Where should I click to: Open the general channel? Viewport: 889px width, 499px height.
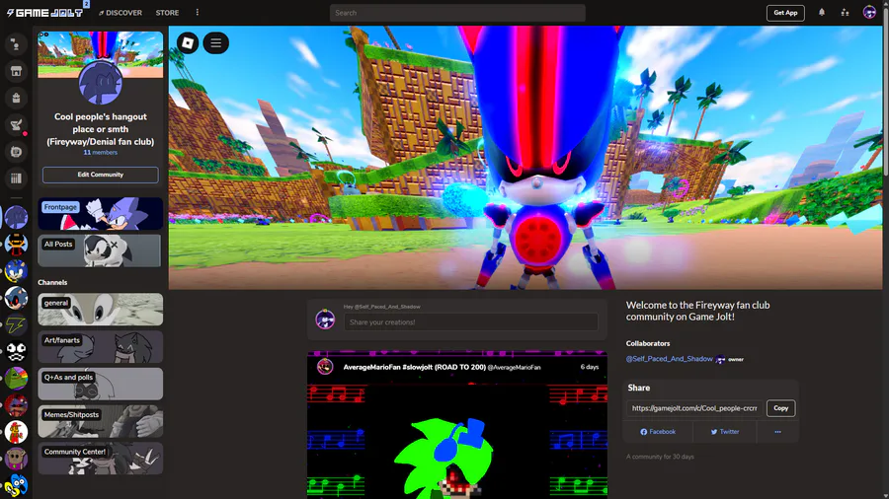101,309
